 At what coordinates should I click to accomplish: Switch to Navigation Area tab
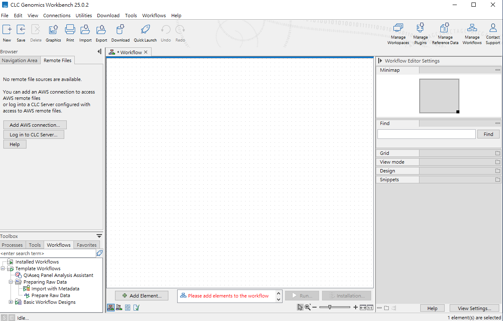pyautogui.click(x=20, y=60)
